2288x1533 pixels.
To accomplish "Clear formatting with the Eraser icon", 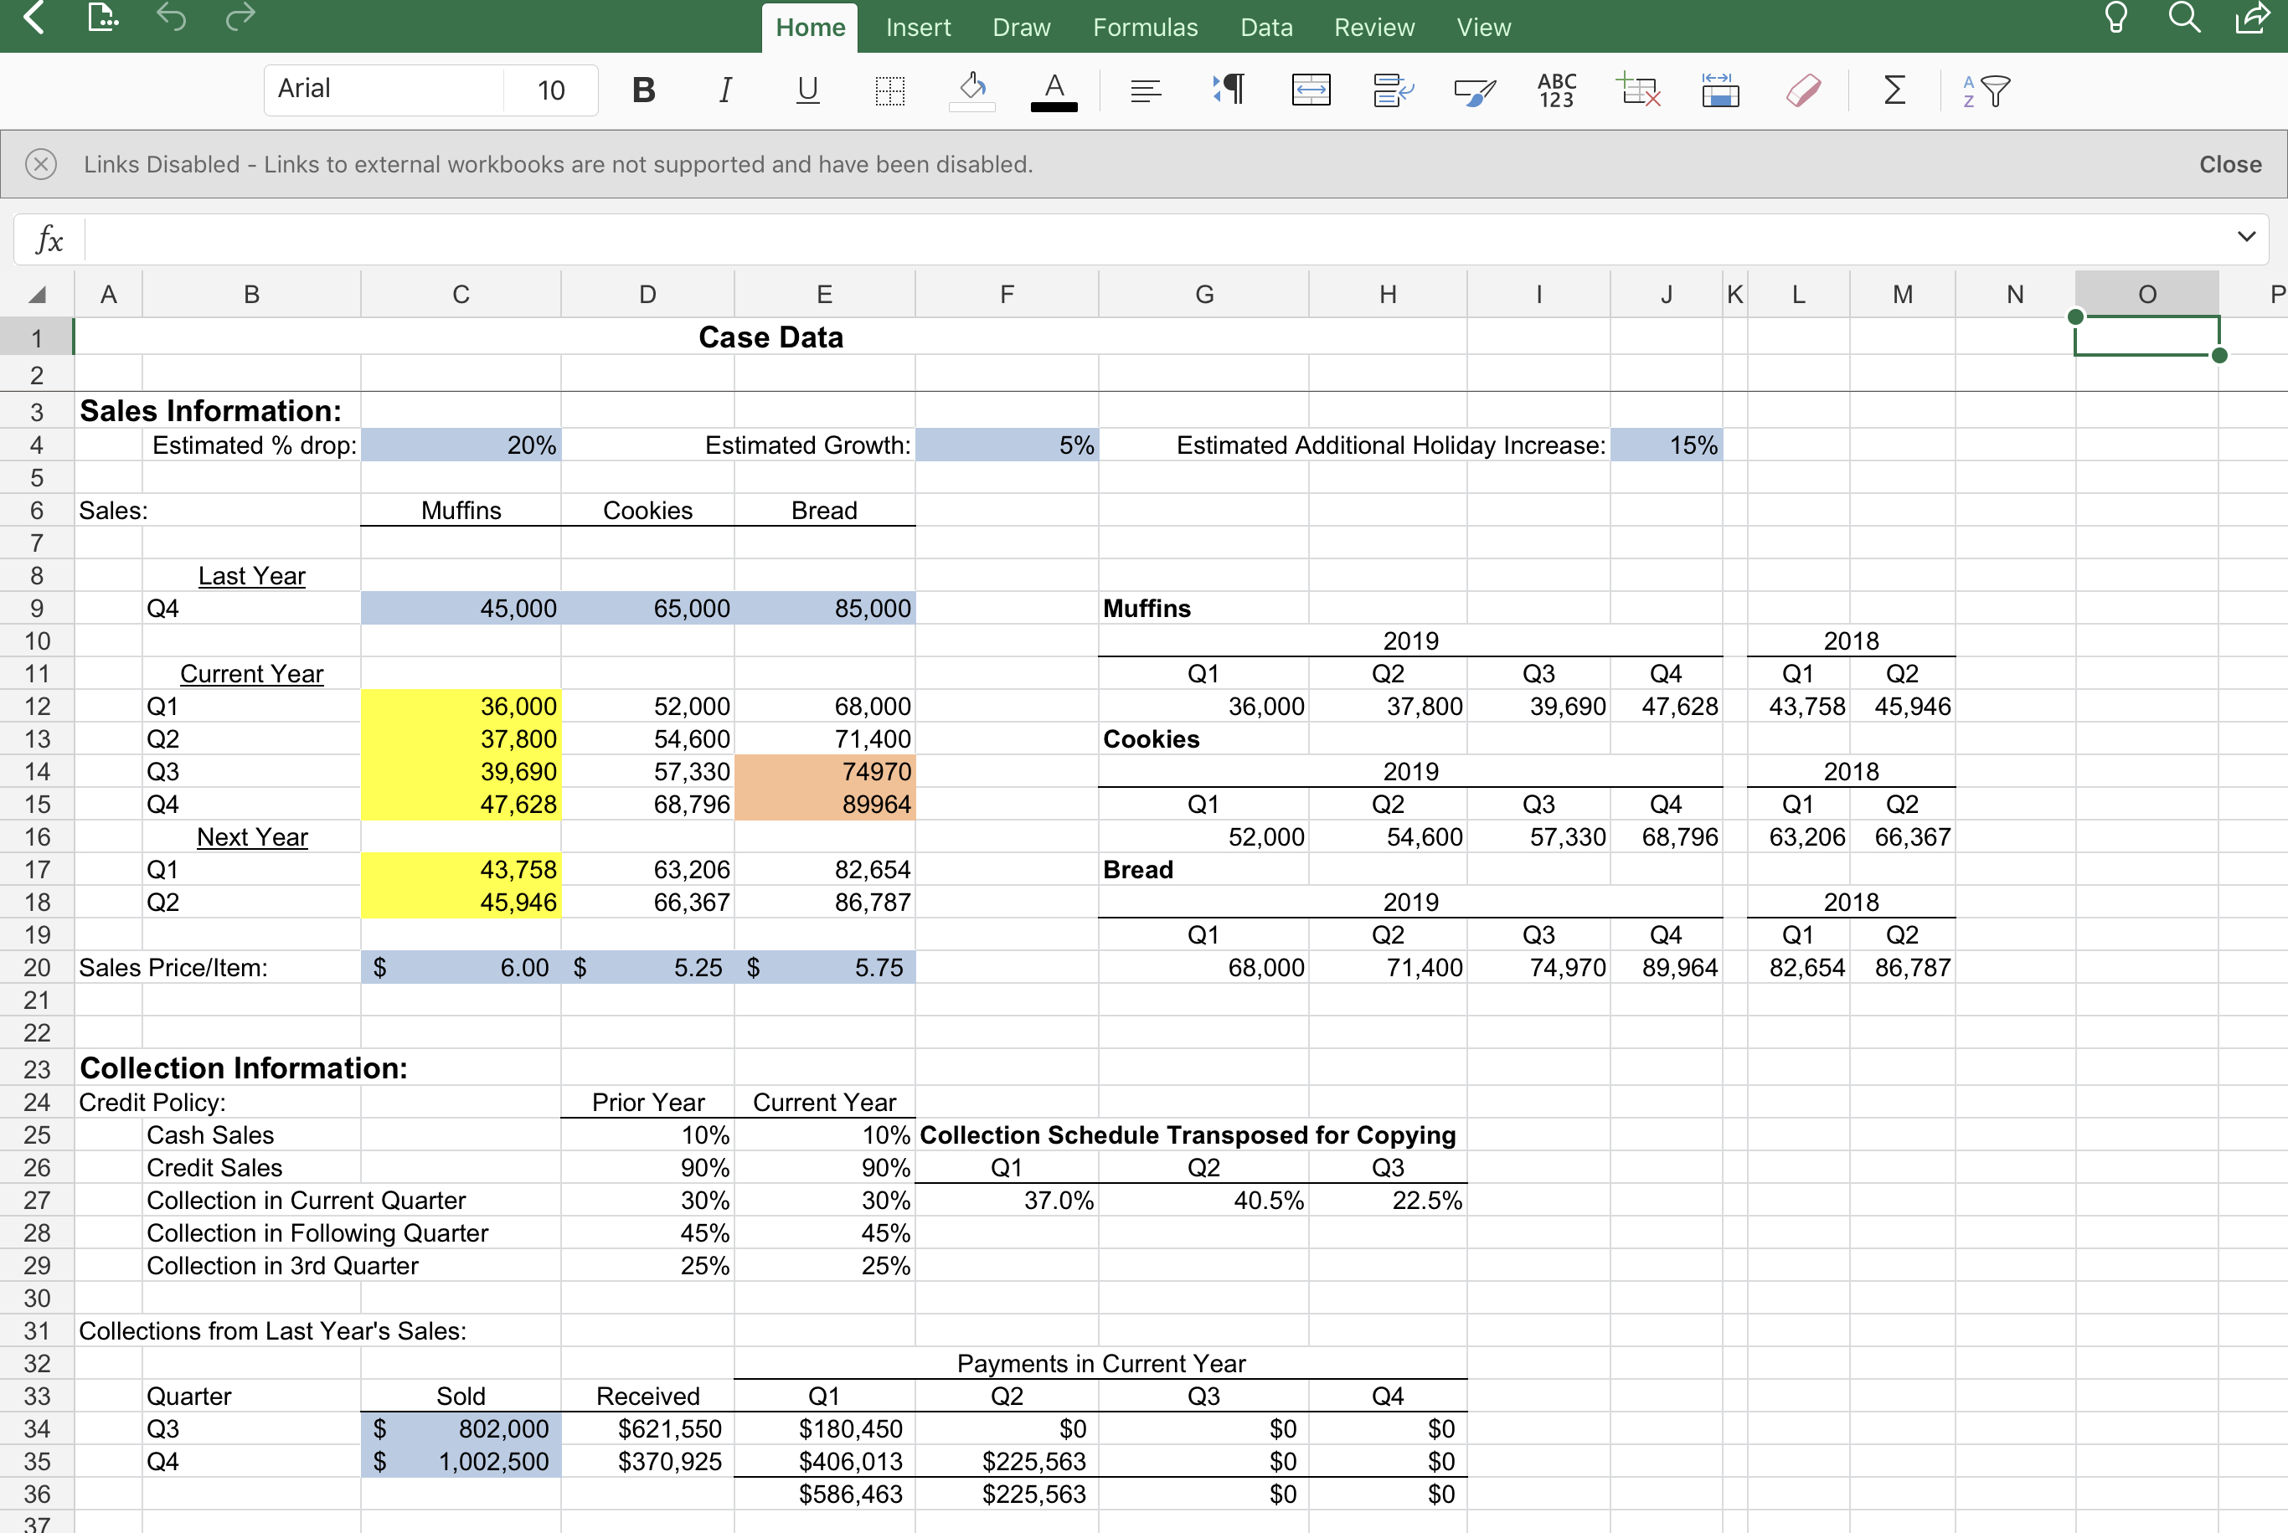I will click(x=1802, y=90).
